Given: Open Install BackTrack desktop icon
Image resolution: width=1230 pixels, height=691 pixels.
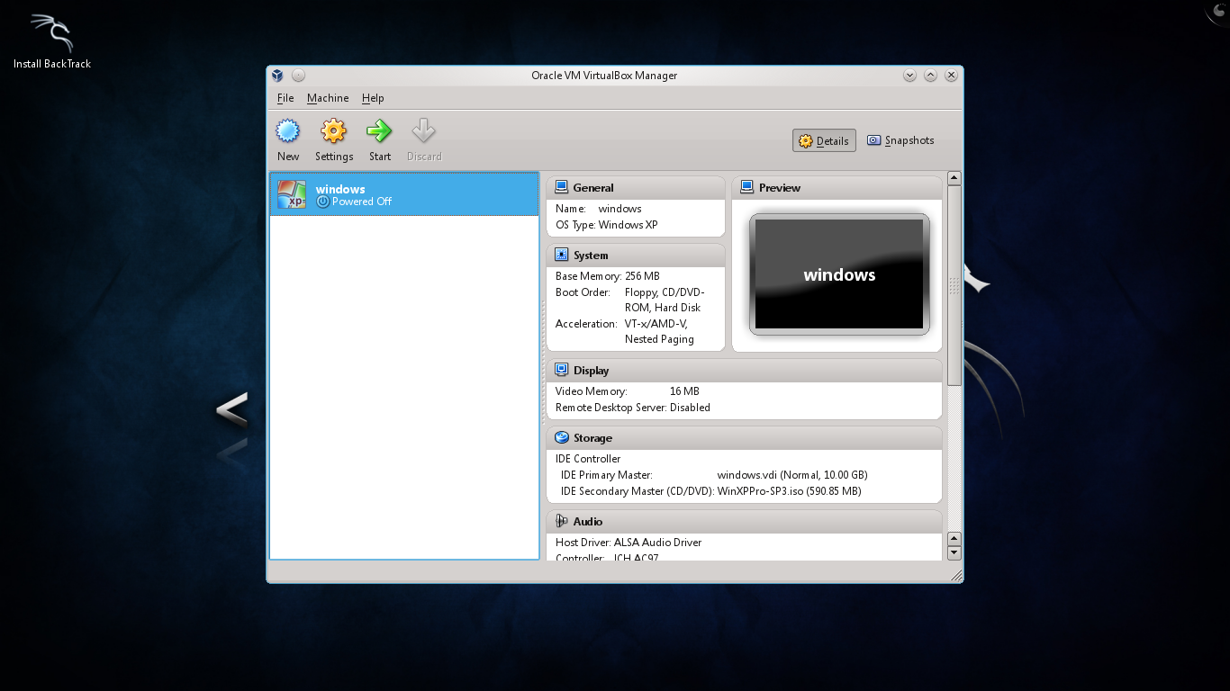Looking at the screenshot, I should click(x=52, y=40).
